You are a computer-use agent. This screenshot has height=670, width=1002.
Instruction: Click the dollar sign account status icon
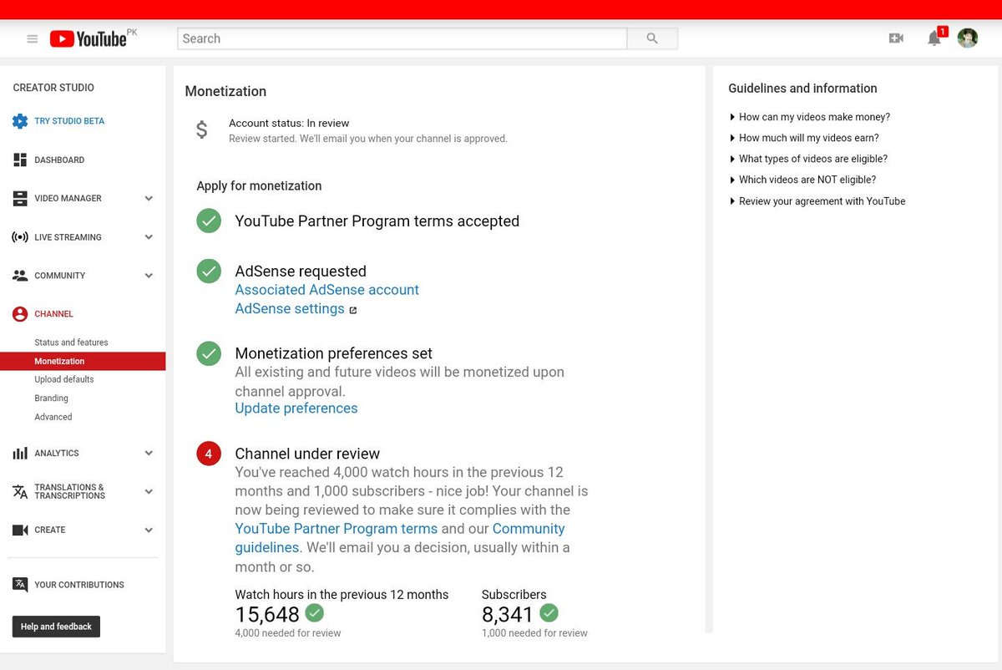coord(201,130)
